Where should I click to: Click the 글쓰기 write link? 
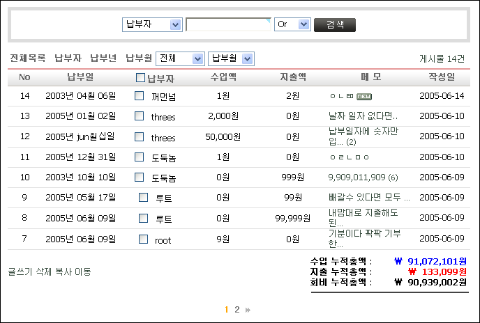pos(19,271)
